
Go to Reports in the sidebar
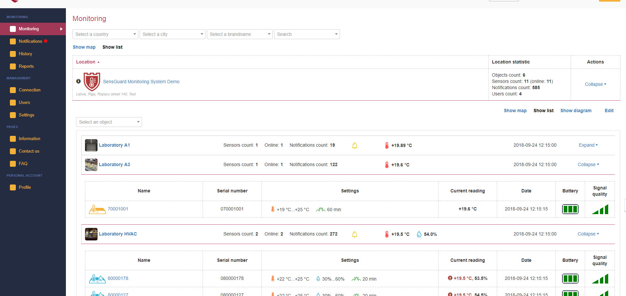pos(26,66)
